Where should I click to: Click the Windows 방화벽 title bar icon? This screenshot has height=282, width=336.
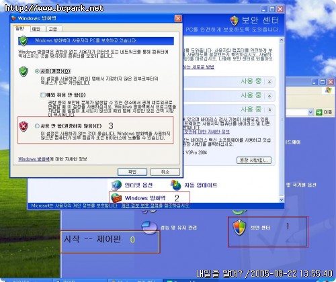pos(14,18)
